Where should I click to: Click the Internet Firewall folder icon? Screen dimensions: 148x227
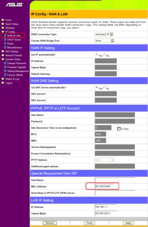pyautogui.click(x=3, y=55)
